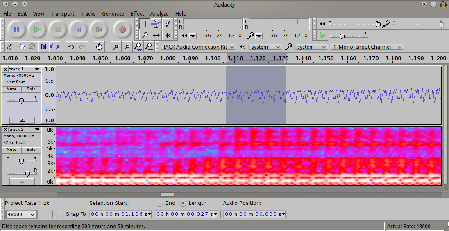The width and height of the screenshot is (449, 231).
Task: Choose the Multi-Tool asterisk mode
Action: click(x=167, y=36)
